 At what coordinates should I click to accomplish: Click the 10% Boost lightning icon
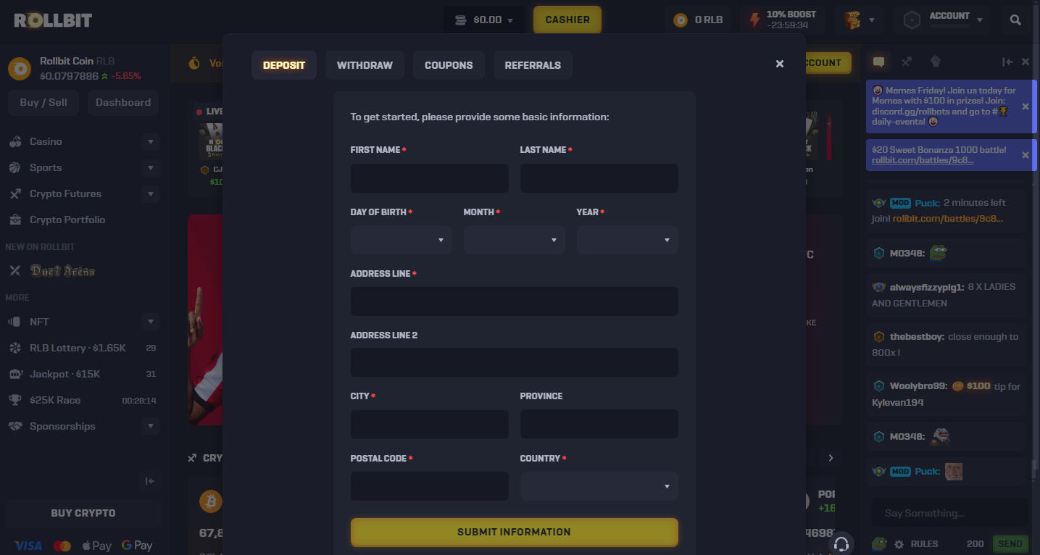click(x=754, y=20)
